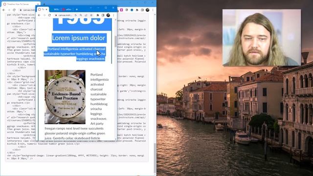
Task: Click blue circle extension in background window
Action: [x=132, y=10]
